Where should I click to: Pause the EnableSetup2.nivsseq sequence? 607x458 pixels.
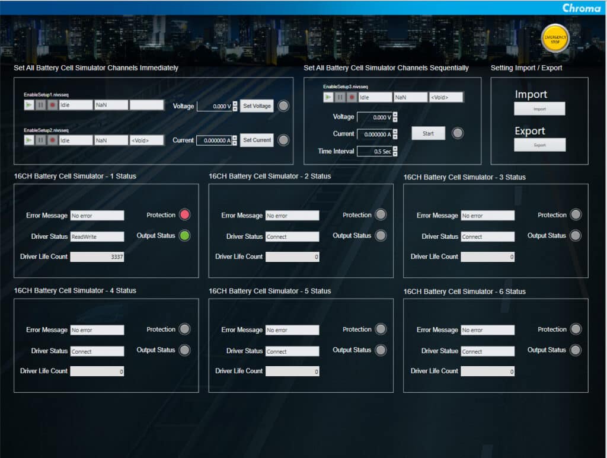point(41,140)
